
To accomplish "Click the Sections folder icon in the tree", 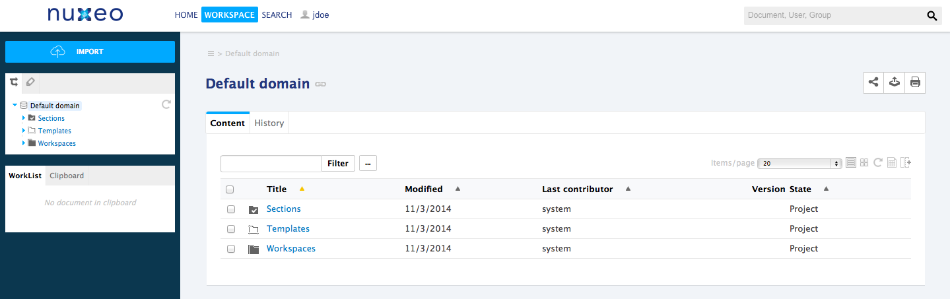I will tap(32, 117).
